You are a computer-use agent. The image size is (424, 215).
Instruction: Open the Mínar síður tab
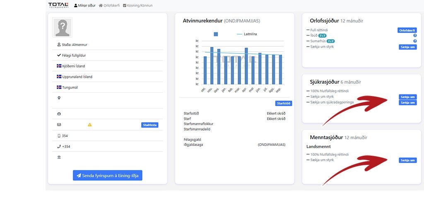84,5
